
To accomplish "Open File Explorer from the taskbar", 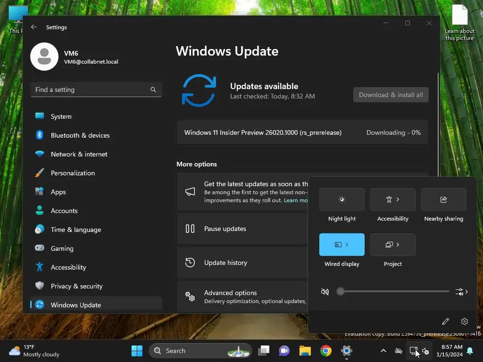I will (x=305, y=351).
